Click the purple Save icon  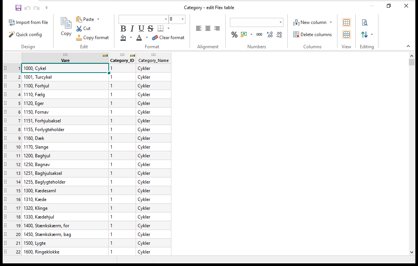18,8
